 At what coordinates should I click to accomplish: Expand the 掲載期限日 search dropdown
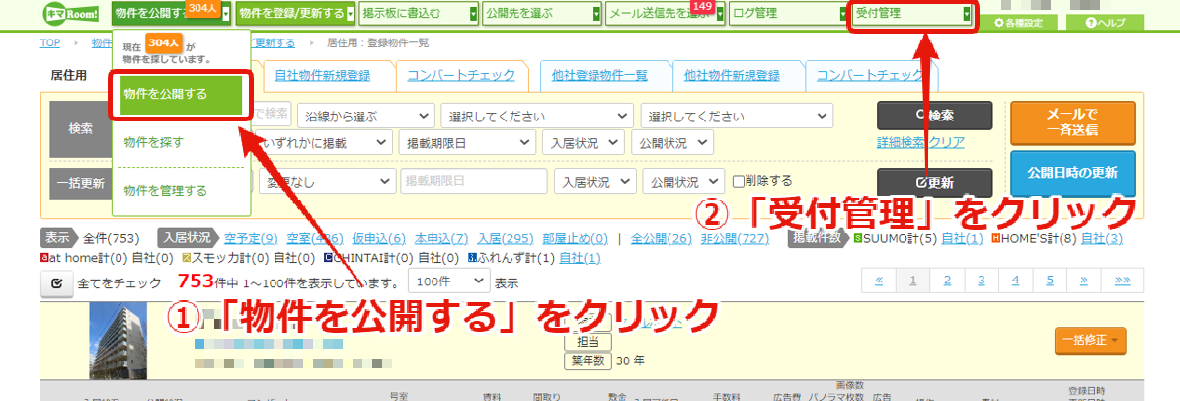coord(467,142)
